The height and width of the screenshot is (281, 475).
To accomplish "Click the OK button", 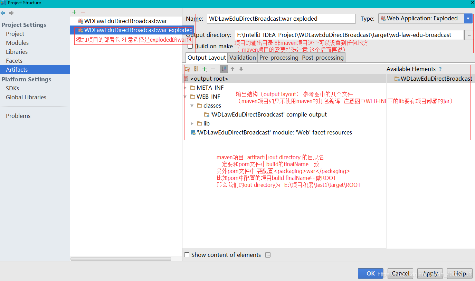I will click(371, 273).
